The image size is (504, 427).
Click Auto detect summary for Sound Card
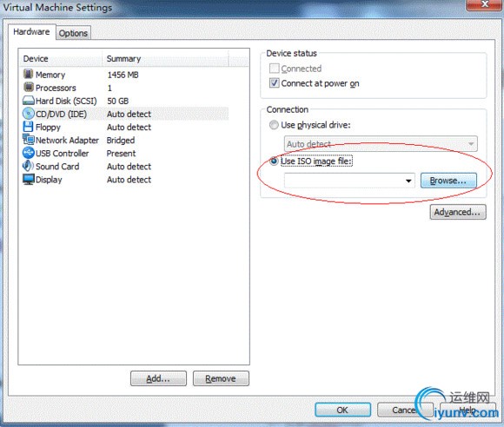pyautogui.click(x=129, y=167)
